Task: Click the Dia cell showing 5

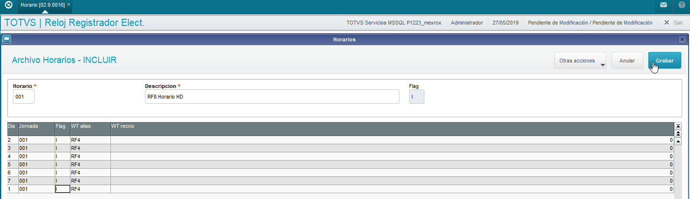Action: pyautogui.click(x=12, y=164)
